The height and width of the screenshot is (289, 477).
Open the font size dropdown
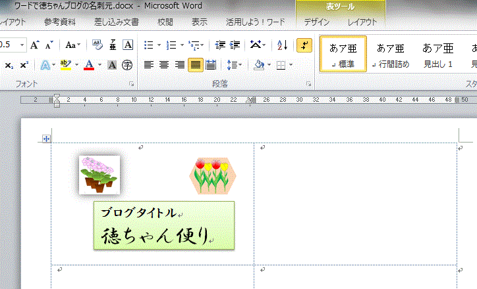tap(22, 45)
